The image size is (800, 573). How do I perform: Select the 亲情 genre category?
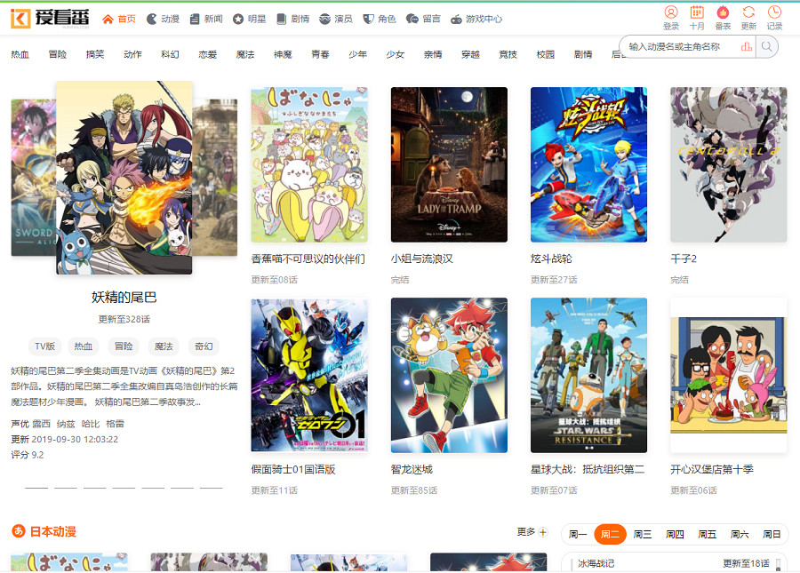(x=433, y=54)
